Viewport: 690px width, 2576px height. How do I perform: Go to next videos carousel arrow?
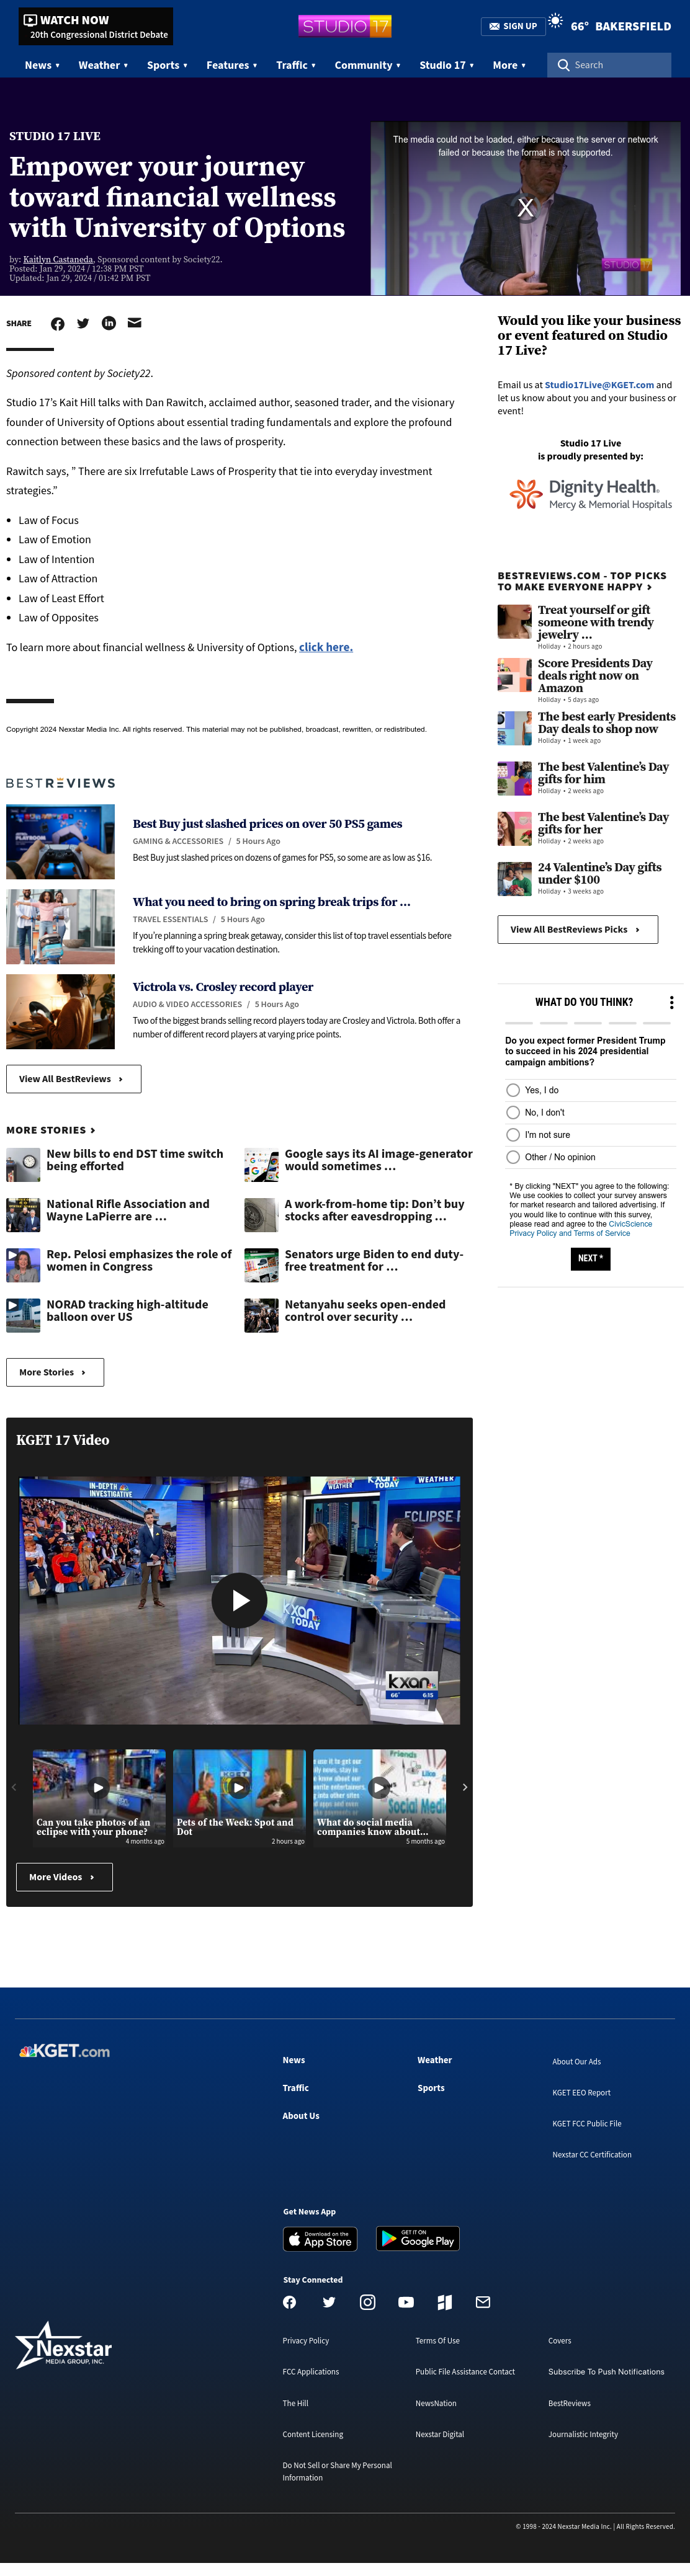click(x=464, y=1786)
